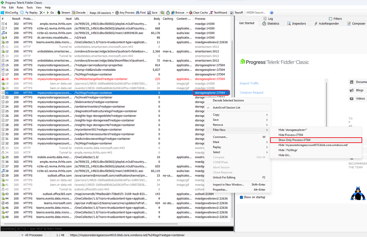Expand the Replay submenu in context menu
Viewport: 367px width, 237px height.
(238, 147)
